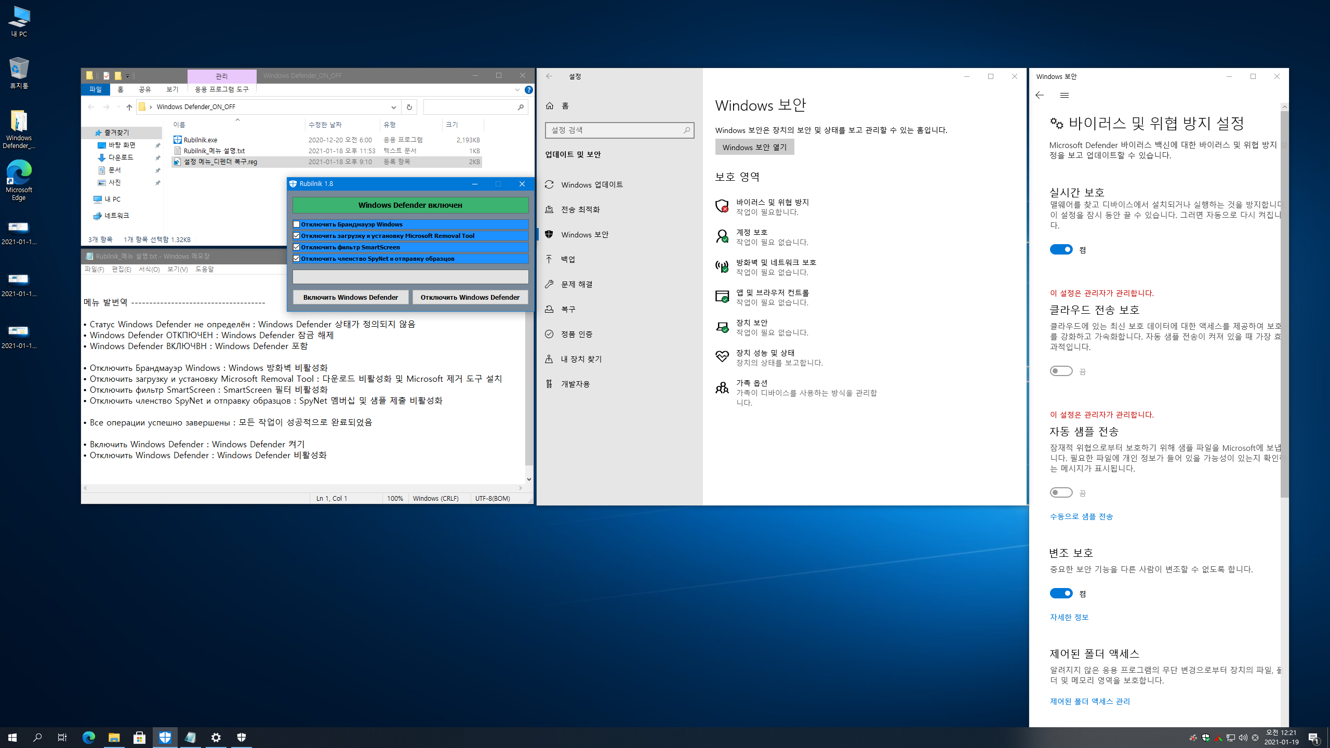Open family options people icon
1330x748 pixels.
(722, 388)
